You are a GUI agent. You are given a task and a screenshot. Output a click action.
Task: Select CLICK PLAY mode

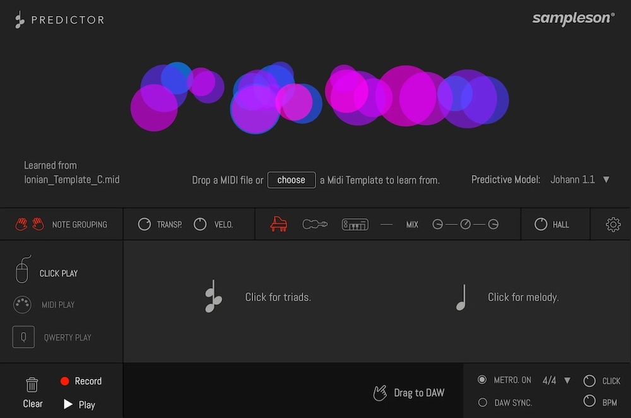coord(58,274)
